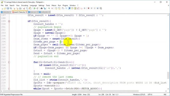Run the macro multiple times icon
This screenshot has width=170, height=96.
point(97,8)
